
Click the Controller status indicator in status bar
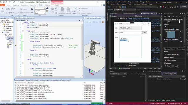coord(97,103)
